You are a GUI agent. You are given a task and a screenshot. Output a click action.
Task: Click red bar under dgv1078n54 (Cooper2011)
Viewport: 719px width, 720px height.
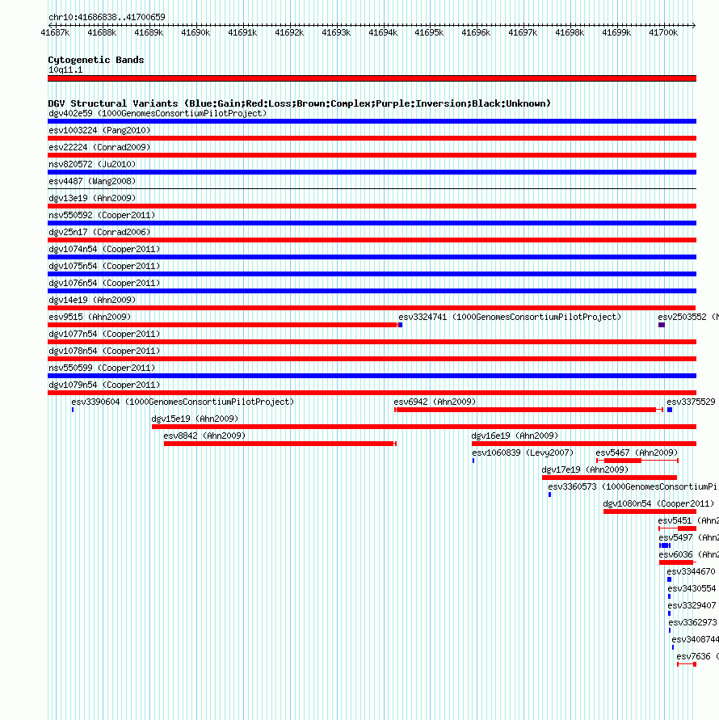[372, 359]
